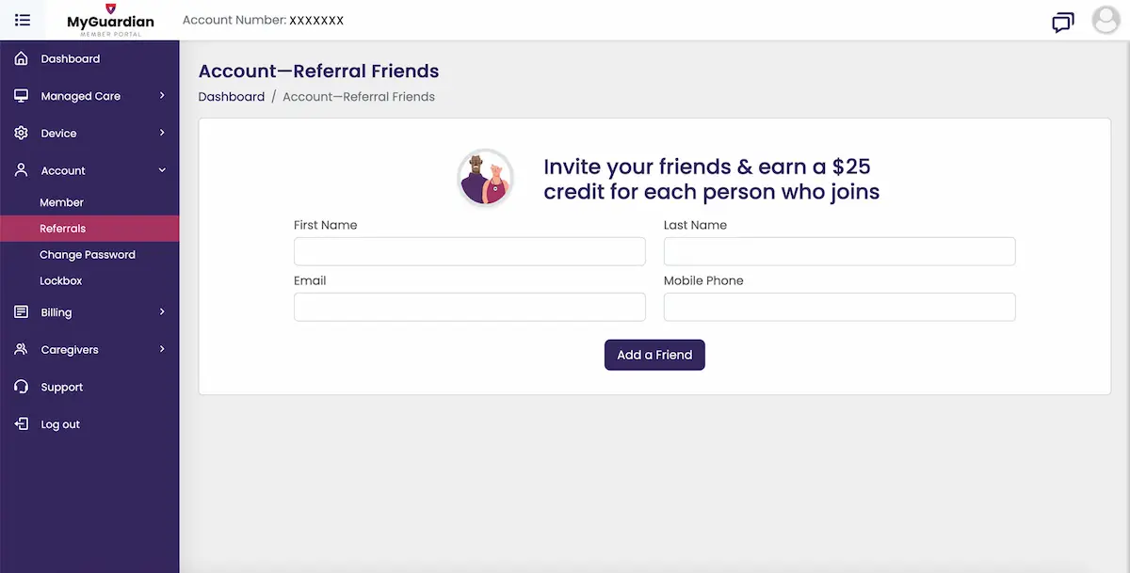
Task: Expand the Device submenu chevron
Action: tap(162, 133)
